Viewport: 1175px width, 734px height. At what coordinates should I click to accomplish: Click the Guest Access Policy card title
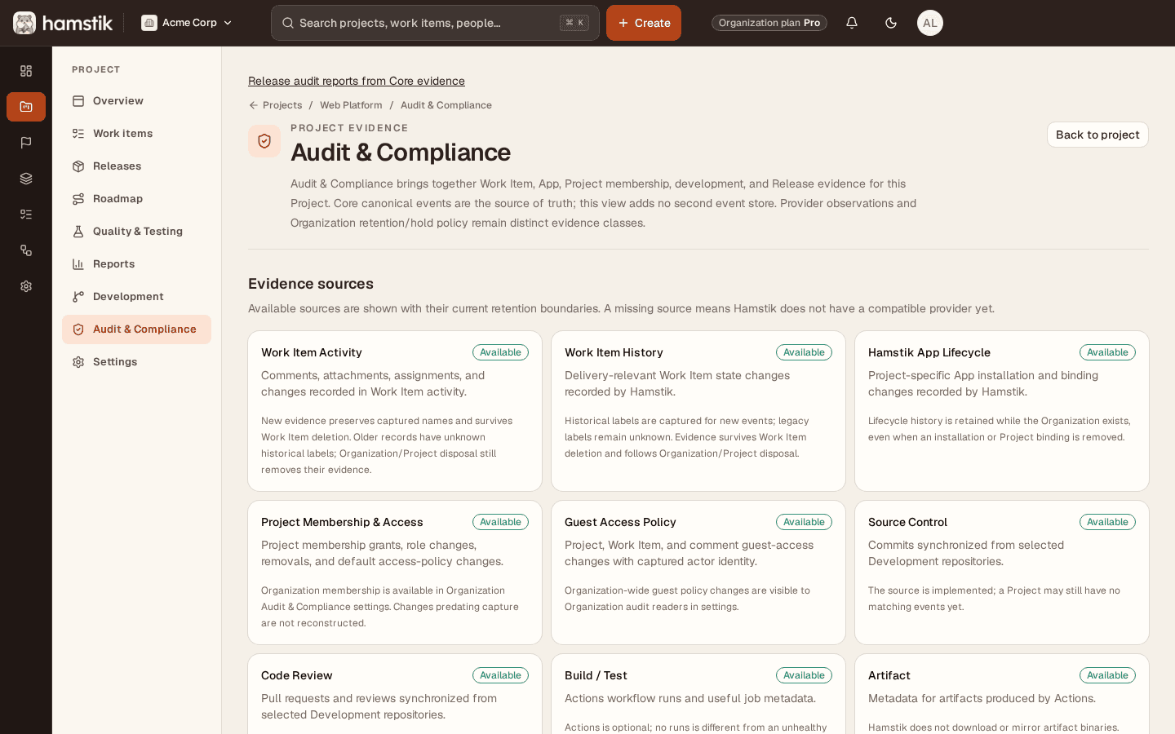tap(620, 522)
